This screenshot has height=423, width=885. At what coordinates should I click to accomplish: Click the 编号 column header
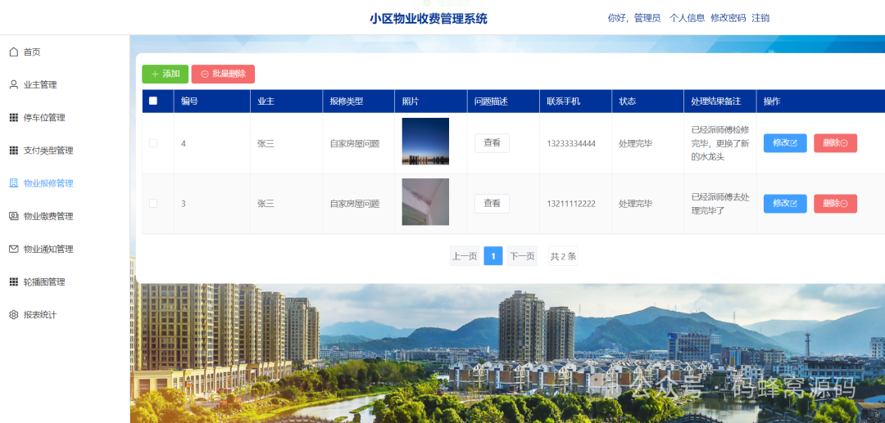pyautogui.click(x=189, y=101)
